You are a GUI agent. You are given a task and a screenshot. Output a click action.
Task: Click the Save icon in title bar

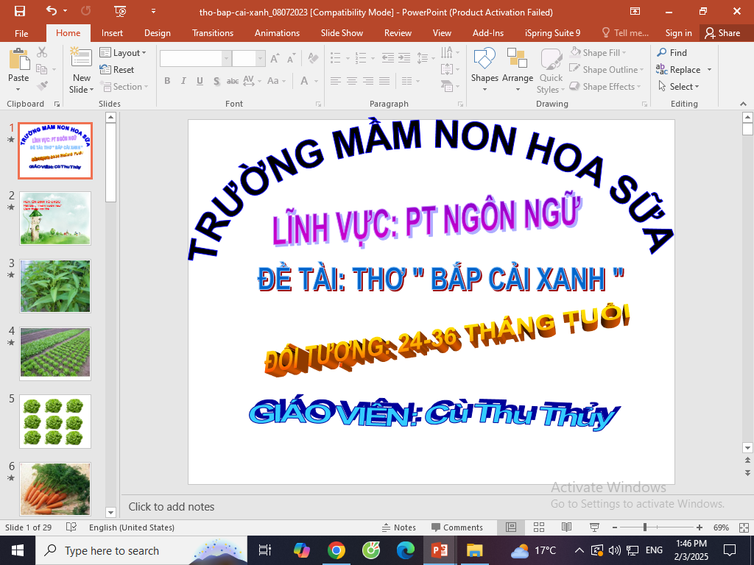coord(20,11)
